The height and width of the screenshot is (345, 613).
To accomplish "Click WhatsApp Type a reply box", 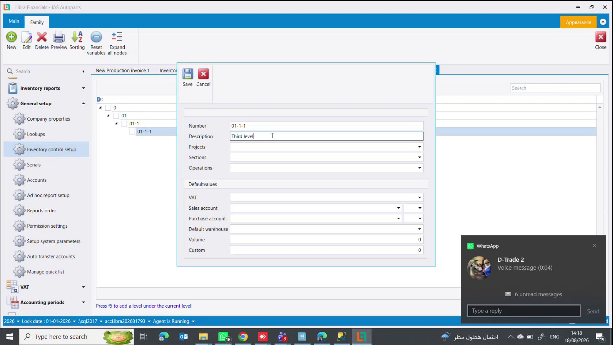I will point(523,311).
